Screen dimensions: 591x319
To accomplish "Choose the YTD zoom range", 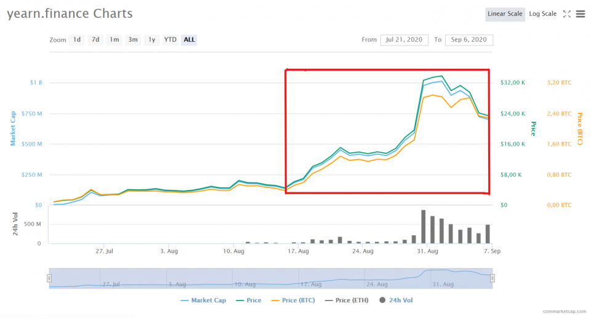I will (x=171, y=40).
